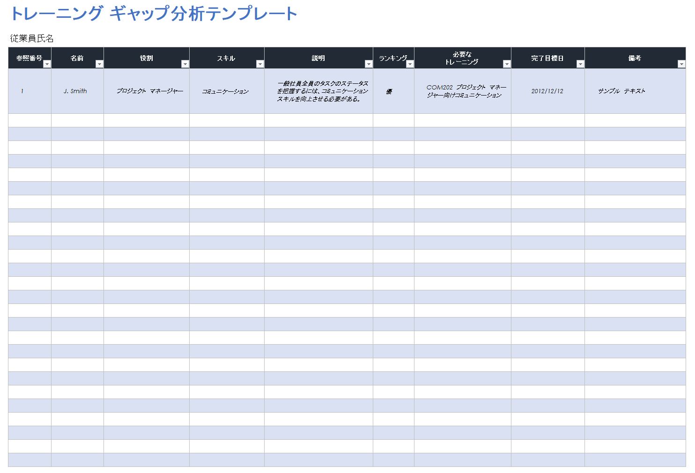
Task: Open the 必要なトレーニング column filter dropdown
Action: (x=507, y=64)
